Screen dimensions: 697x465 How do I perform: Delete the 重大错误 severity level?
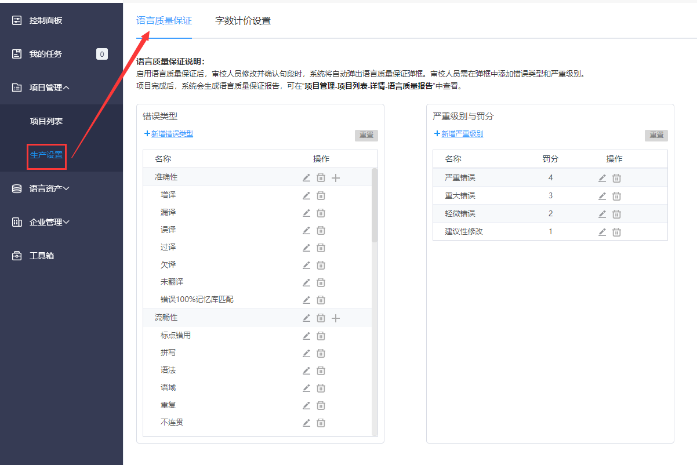(617, 196)
